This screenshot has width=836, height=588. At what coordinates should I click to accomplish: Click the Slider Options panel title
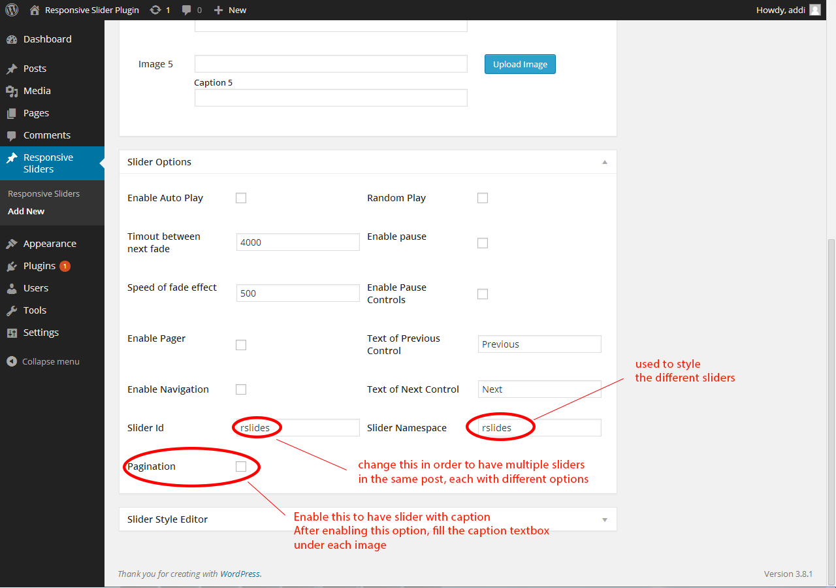159,162
